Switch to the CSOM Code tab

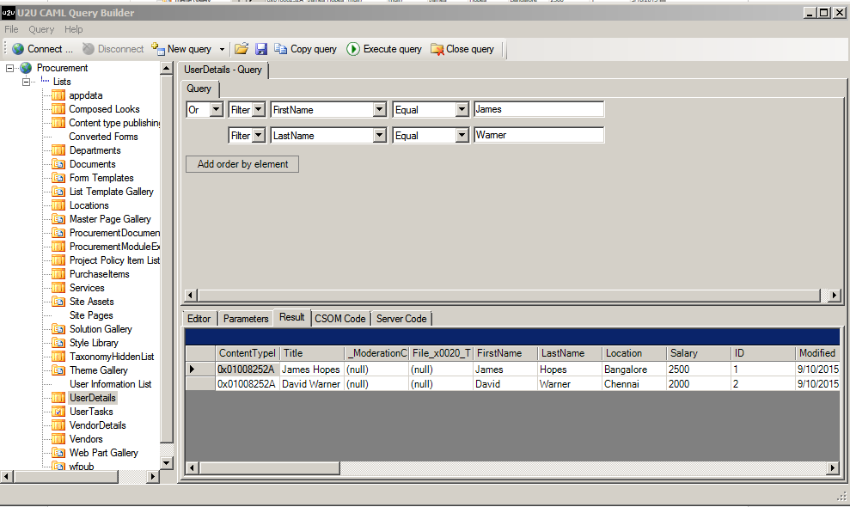tap(339, 319)
